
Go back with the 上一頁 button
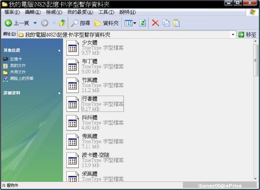(x=17, y=23)
